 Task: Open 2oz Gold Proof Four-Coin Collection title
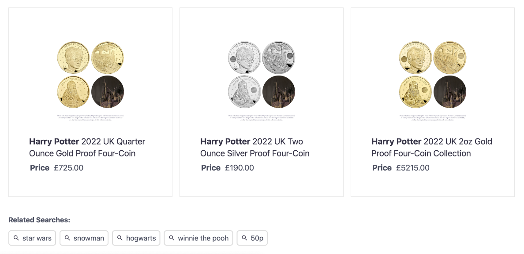(431, 147)
